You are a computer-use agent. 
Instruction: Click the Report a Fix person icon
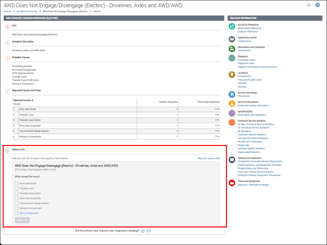click(7, 151)
